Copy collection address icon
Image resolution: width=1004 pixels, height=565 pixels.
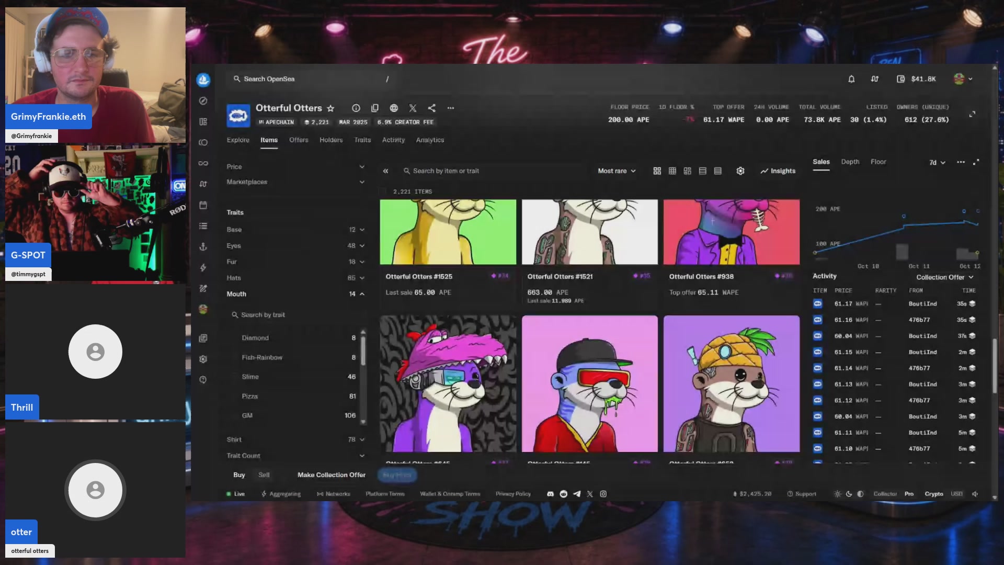pyautogui.click(x=375, y=108)
